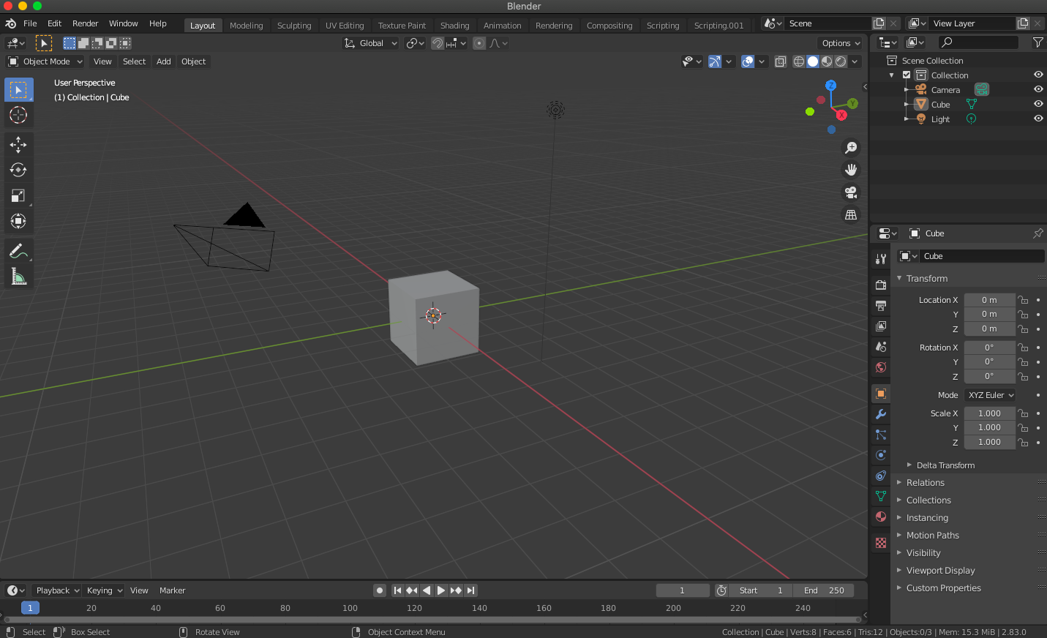Open the Physics properties tab

[881, 455]
